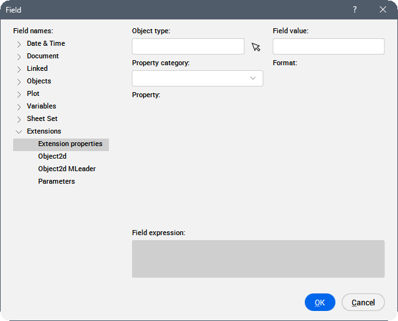Screen dimensions: 398x321
Task: Select the Object2d field name
Action: pyautogui.click(x=52, y=157)
